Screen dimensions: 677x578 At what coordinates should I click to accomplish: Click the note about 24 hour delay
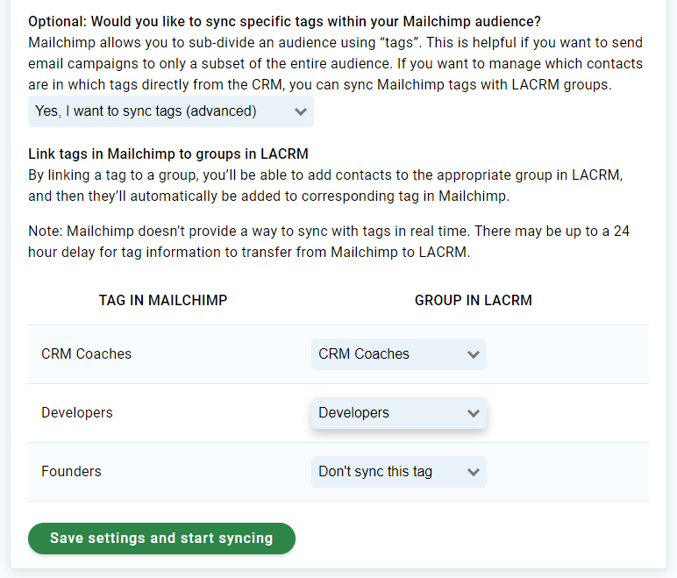click(328, 242)
